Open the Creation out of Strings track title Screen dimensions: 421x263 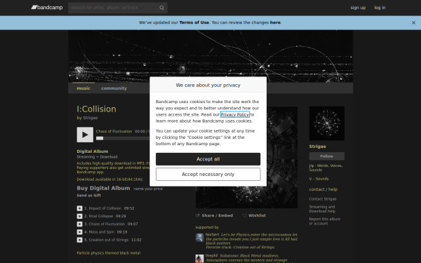click(x=109, y=240)
